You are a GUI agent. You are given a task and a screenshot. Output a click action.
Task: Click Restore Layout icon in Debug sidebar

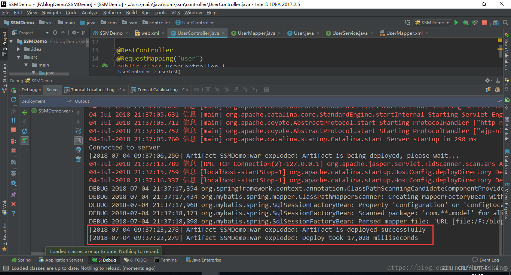click(x=13, y=174)
